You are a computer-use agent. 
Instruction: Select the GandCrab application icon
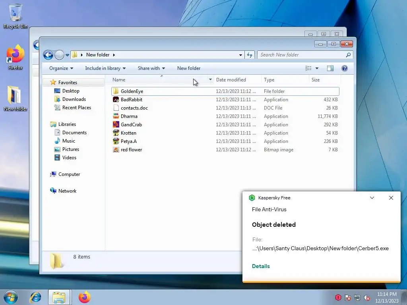click(x=116, y=124)
